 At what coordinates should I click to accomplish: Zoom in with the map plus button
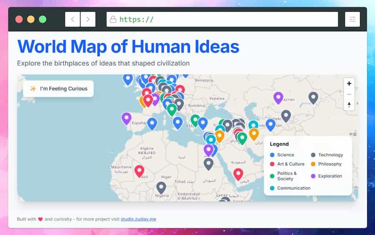[x=349, y=83]
